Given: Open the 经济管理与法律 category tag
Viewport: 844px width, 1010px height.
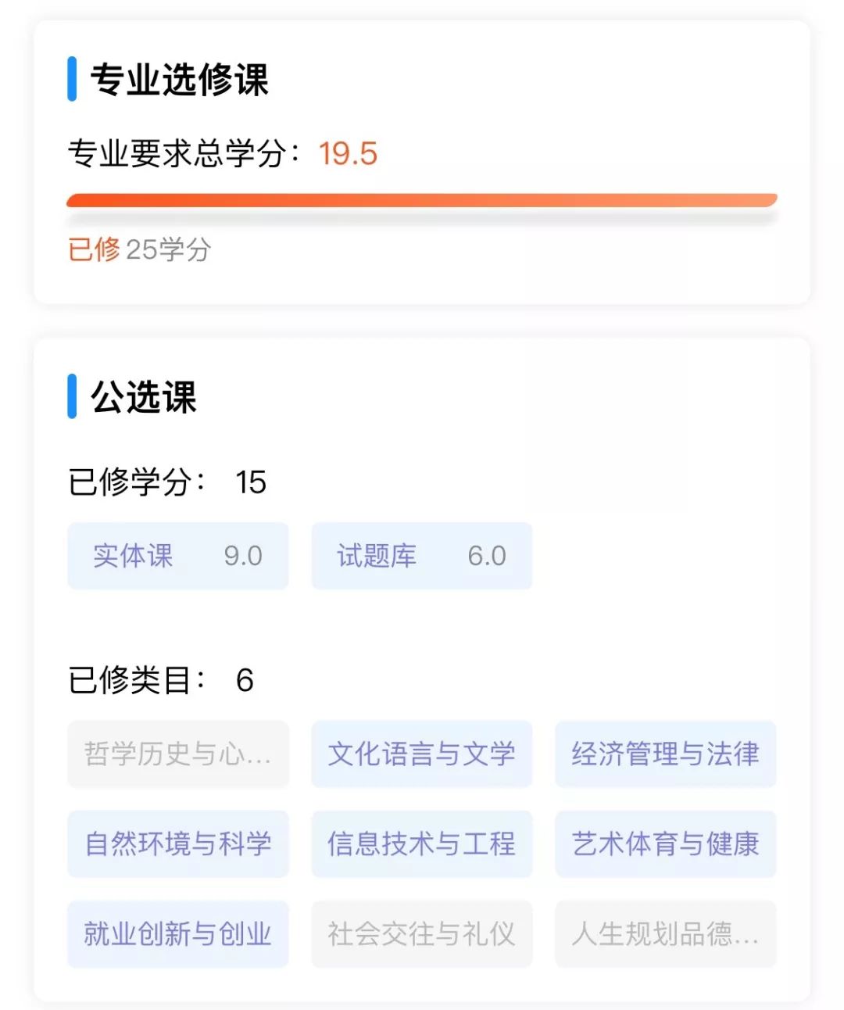Looking at the screenshot, I should 665,754.
